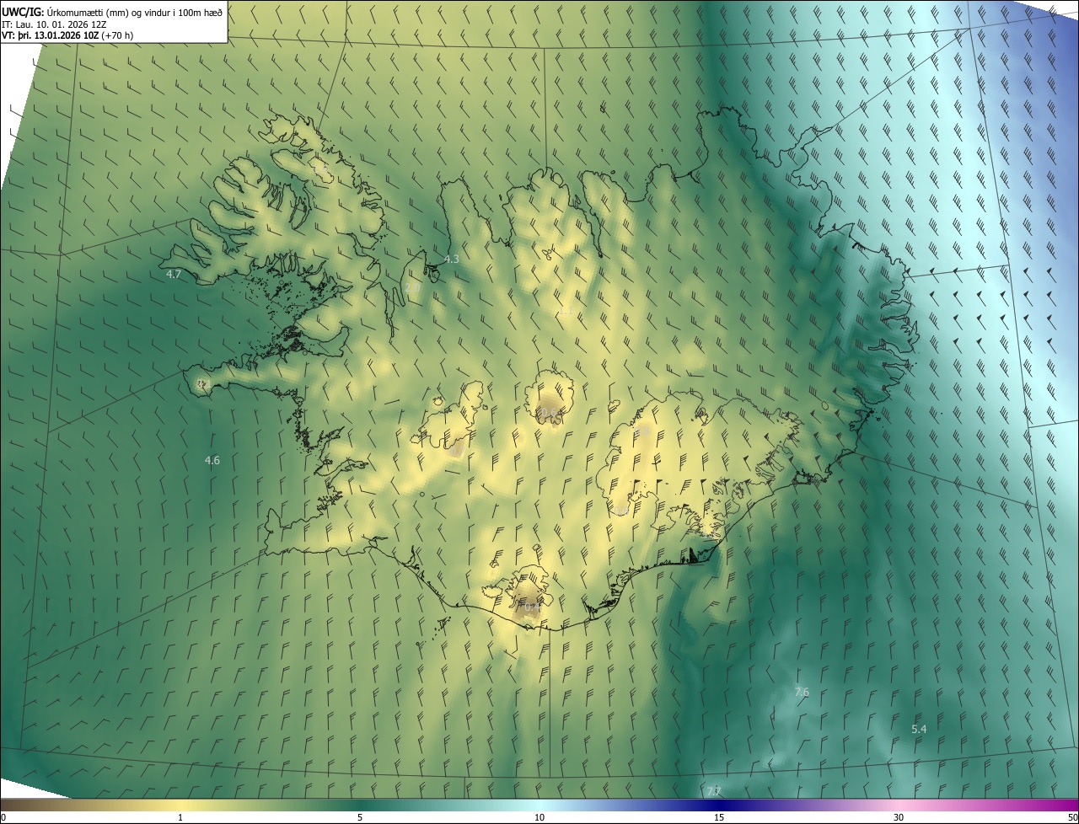Click the color scale tick label 10
The width and height of the screenshot is (1079, 824).
pos(539,817)
